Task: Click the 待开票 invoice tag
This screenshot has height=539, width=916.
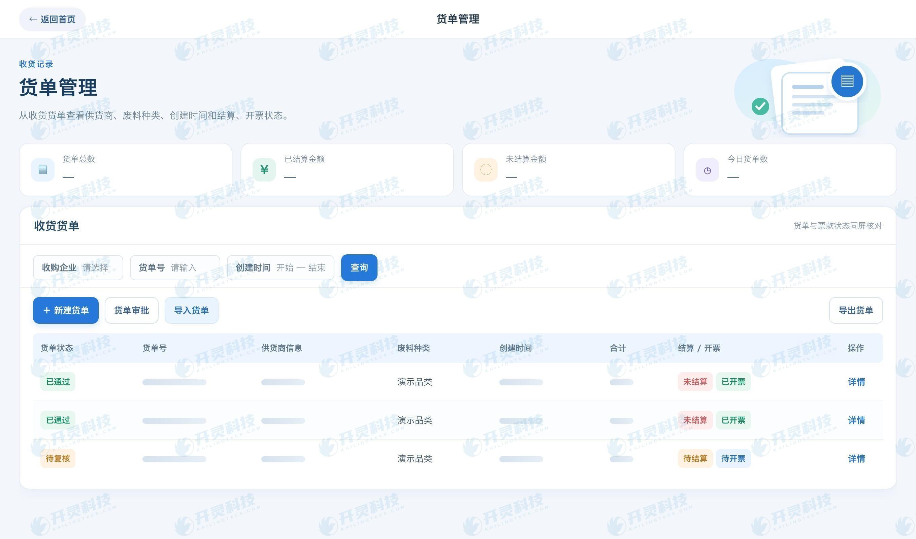Action: tap(733, 458)
